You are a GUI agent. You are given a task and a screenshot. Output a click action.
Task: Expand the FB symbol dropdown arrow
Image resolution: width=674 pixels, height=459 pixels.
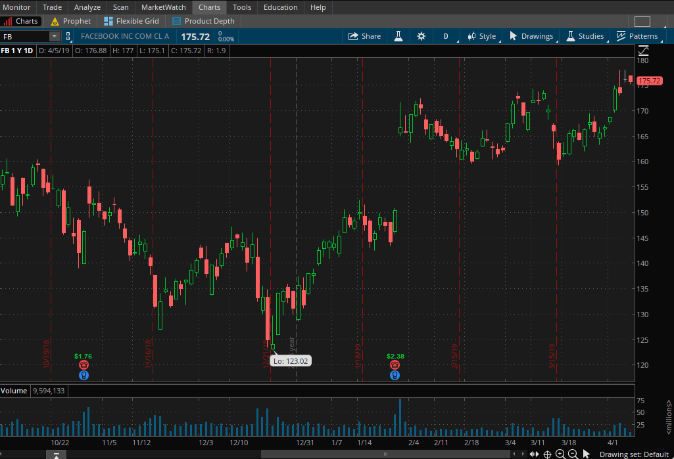point(55,37)
